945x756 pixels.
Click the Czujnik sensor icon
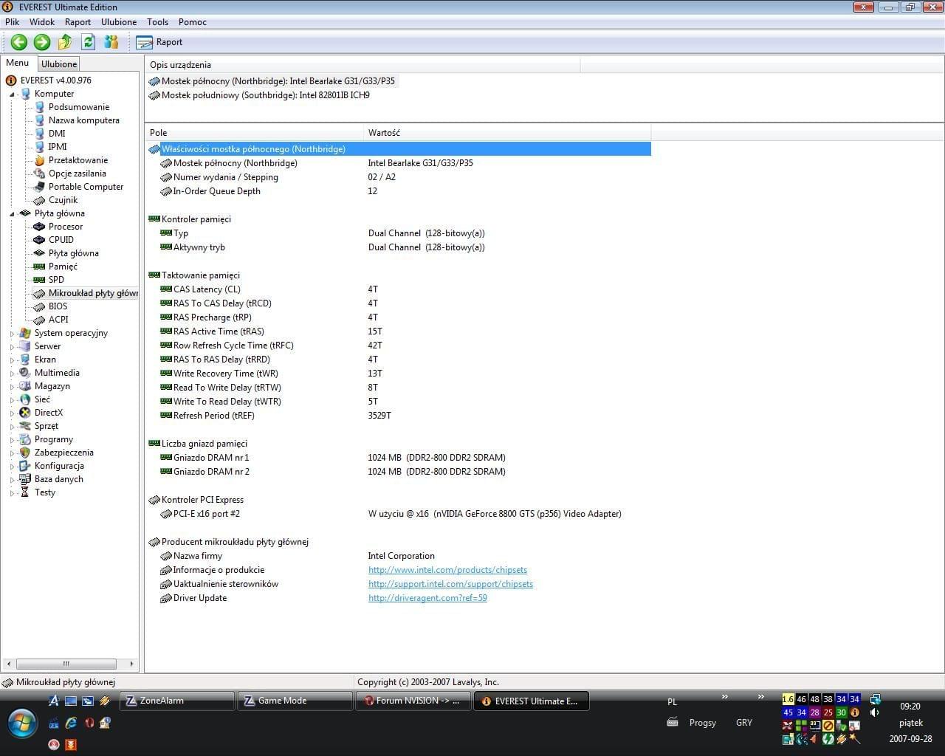40,200
